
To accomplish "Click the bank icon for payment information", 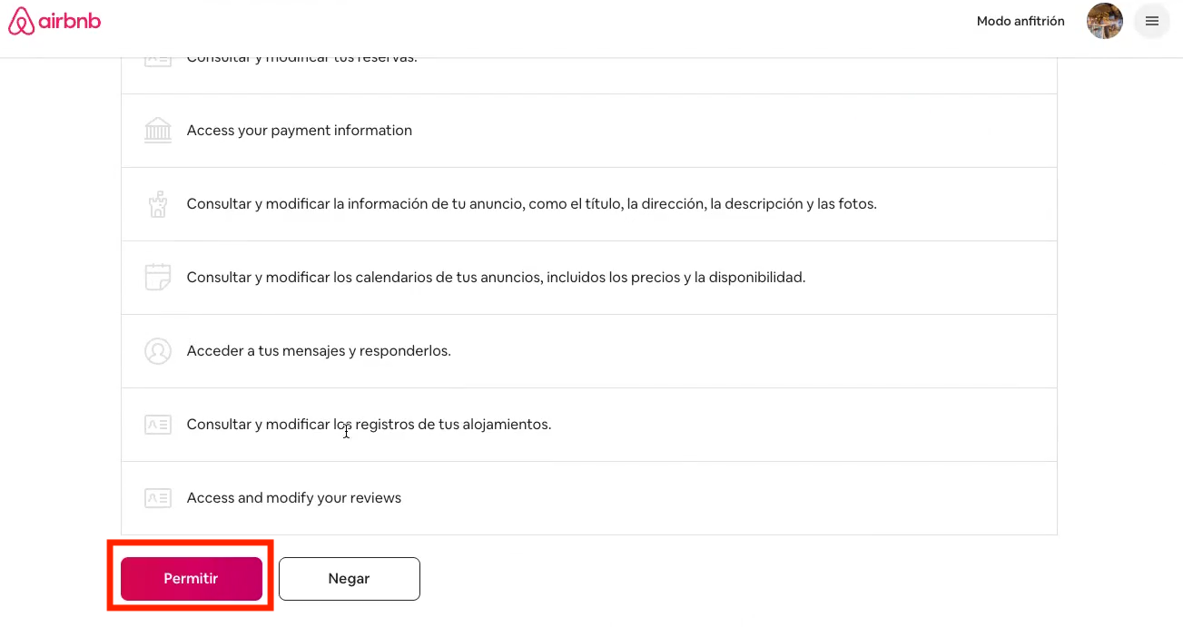I will (x=158, y=131).
